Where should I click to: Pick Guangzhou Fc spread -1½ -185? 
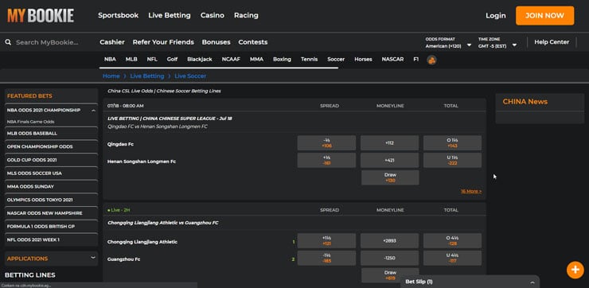(x=326, y=258)
